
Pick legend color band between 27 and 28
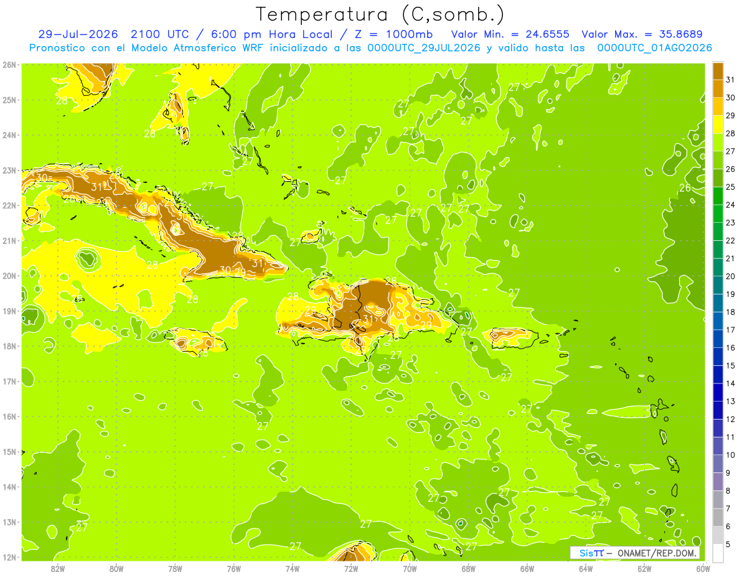point(718,142)
